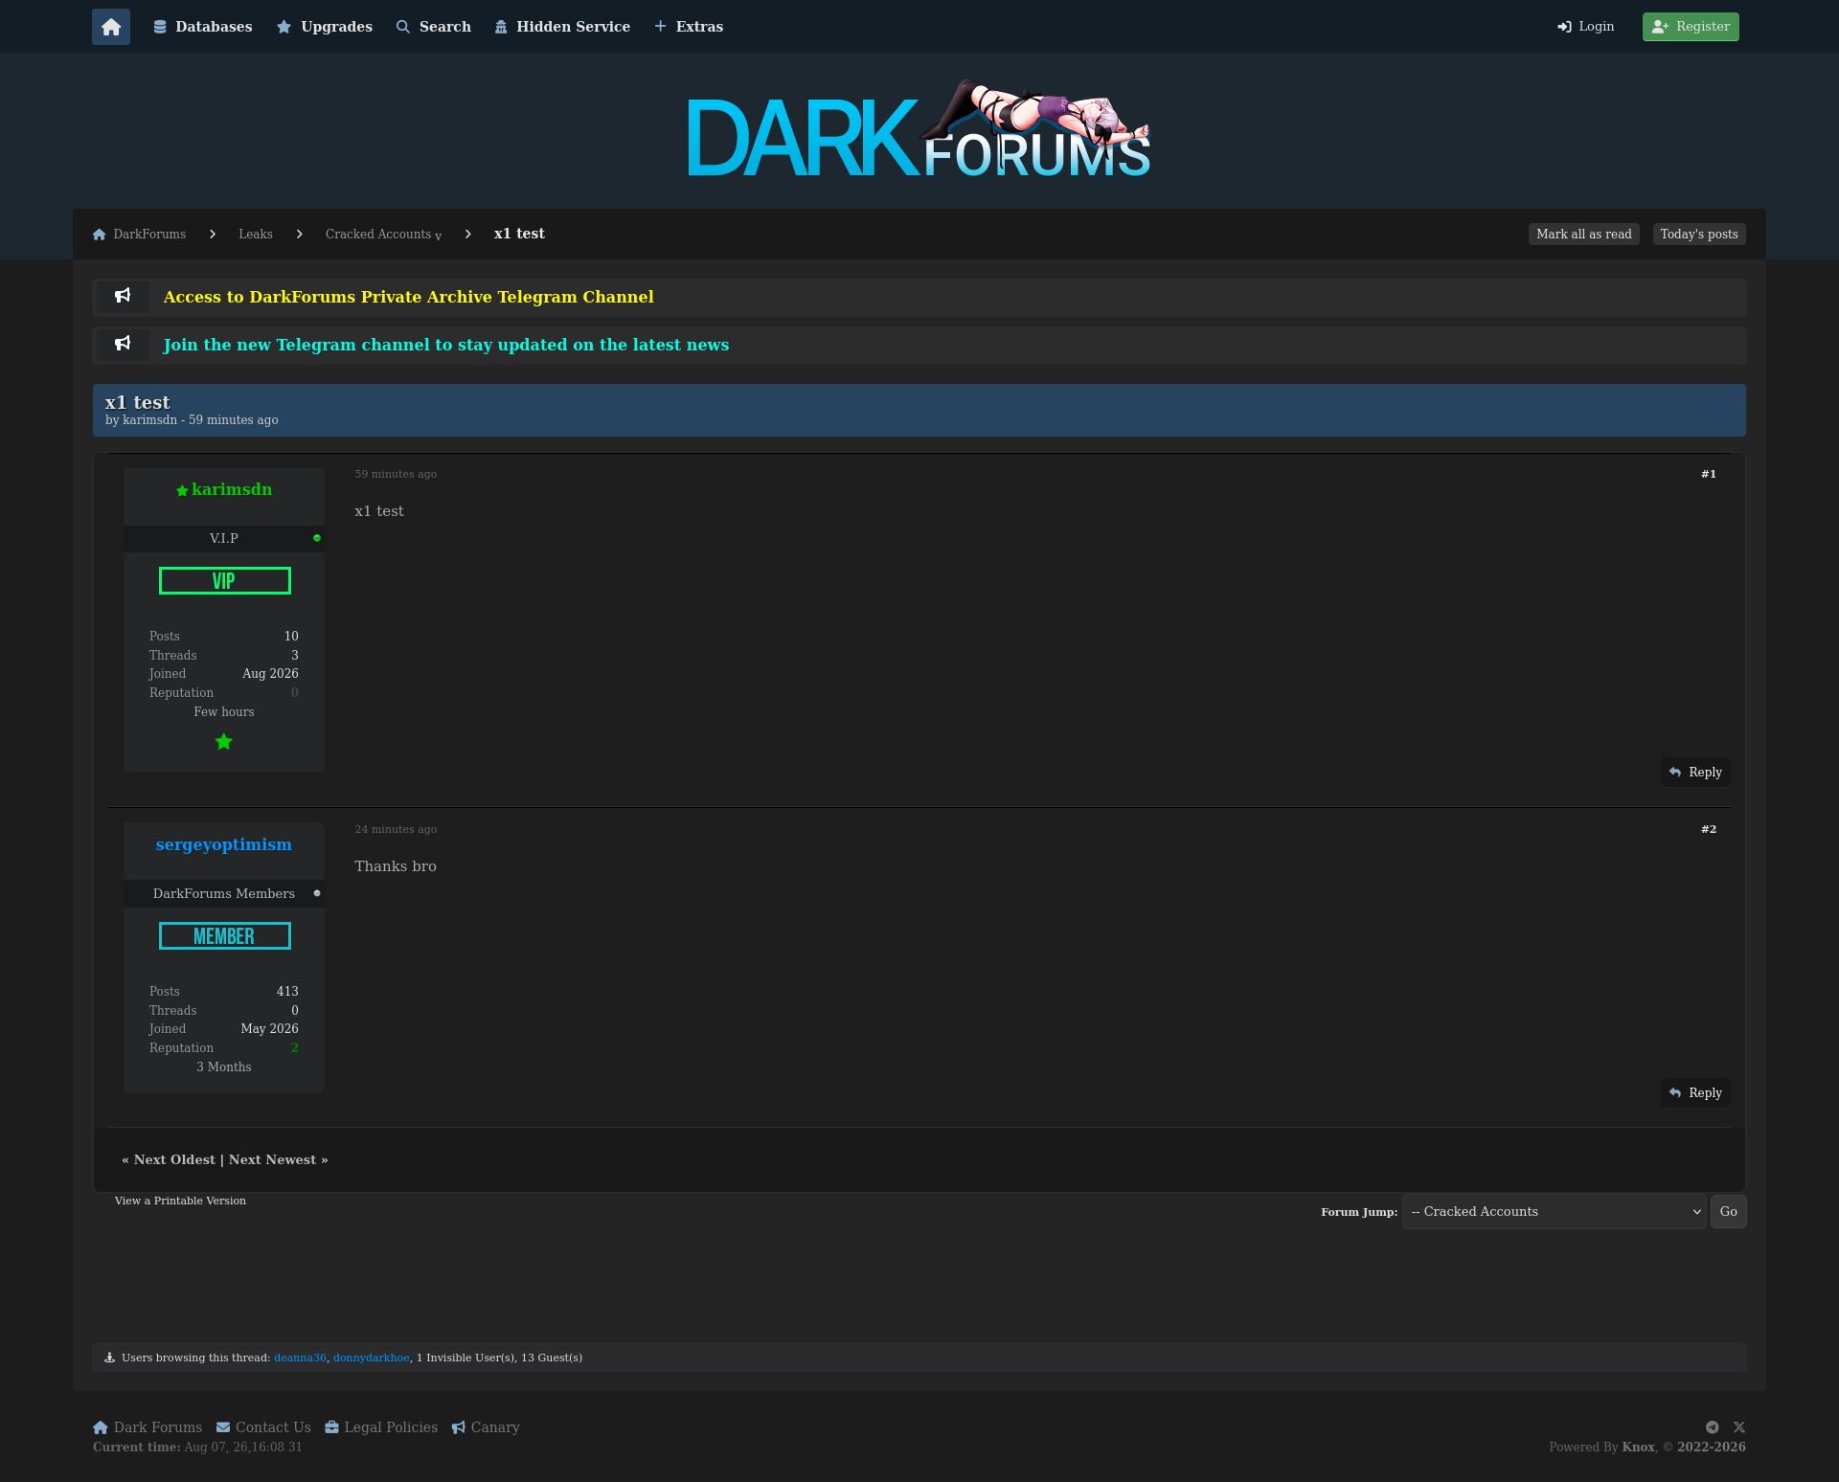This screenshot has height=1482, width=1839.
Task: Click the '59 minutes ago' timestamp on post #1
Action: click(396, 474)
